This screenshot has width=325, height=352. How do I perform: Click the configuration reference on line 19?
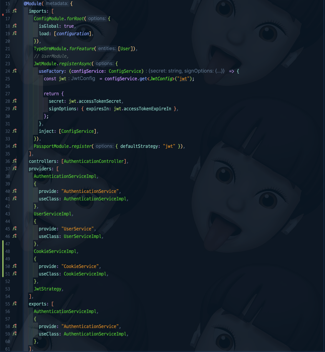tap(73, 34)
